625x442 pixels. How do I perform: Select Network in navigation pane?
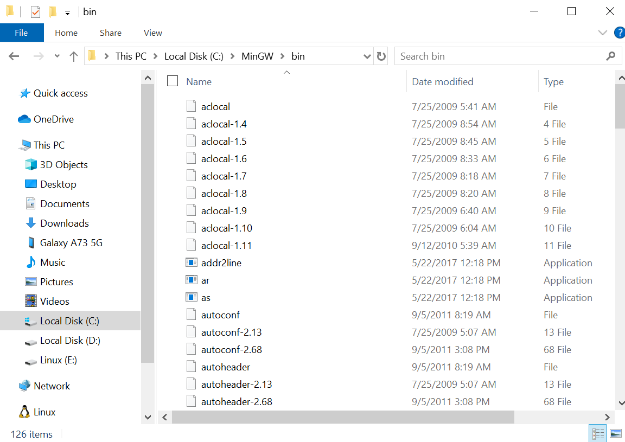pos(52,386)
